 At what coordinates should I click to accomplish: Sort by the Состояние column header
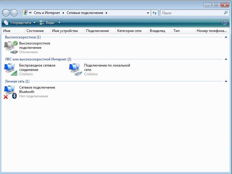35,31
